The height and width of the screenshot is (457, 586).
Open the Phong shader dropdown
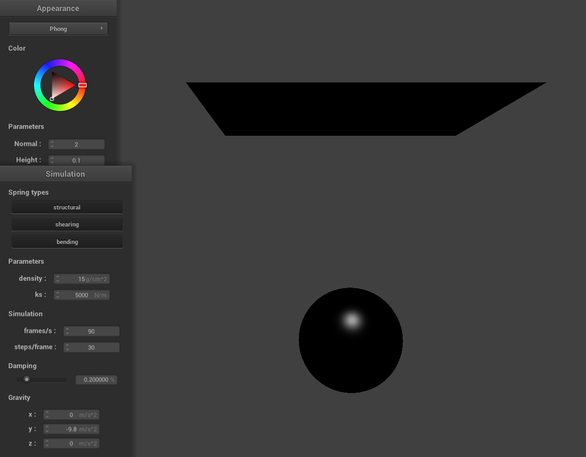point(58,29)
